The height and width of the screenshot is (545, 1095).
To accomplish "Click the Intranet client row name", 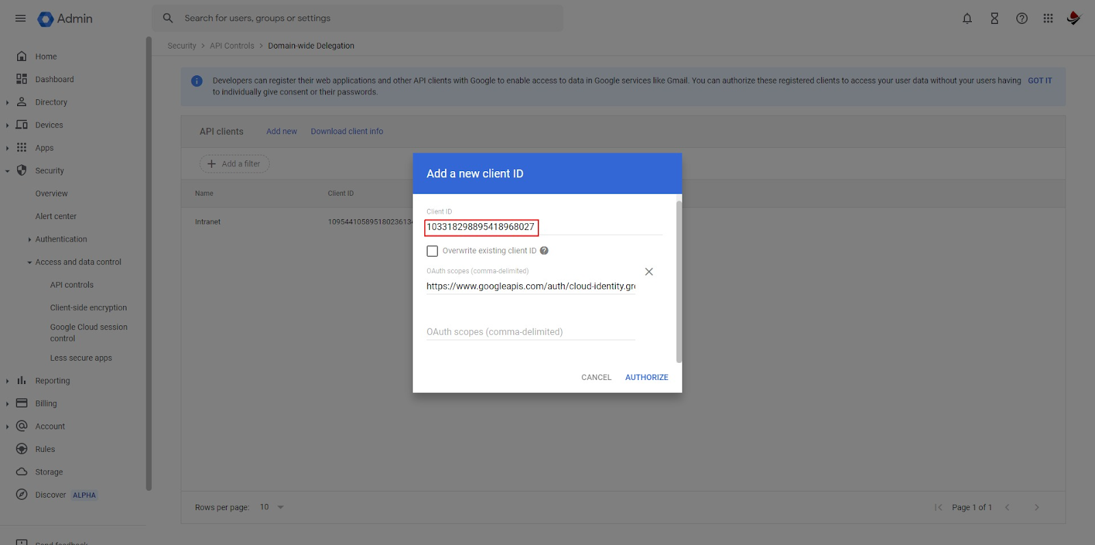I will click(x=207, y=222).
